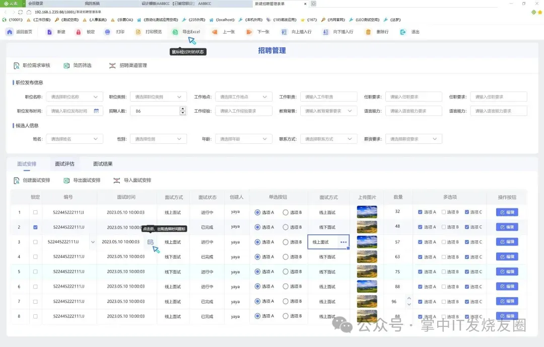
Task: Click the 编辑 button in row 3
Action: click(x=507, y=242)
